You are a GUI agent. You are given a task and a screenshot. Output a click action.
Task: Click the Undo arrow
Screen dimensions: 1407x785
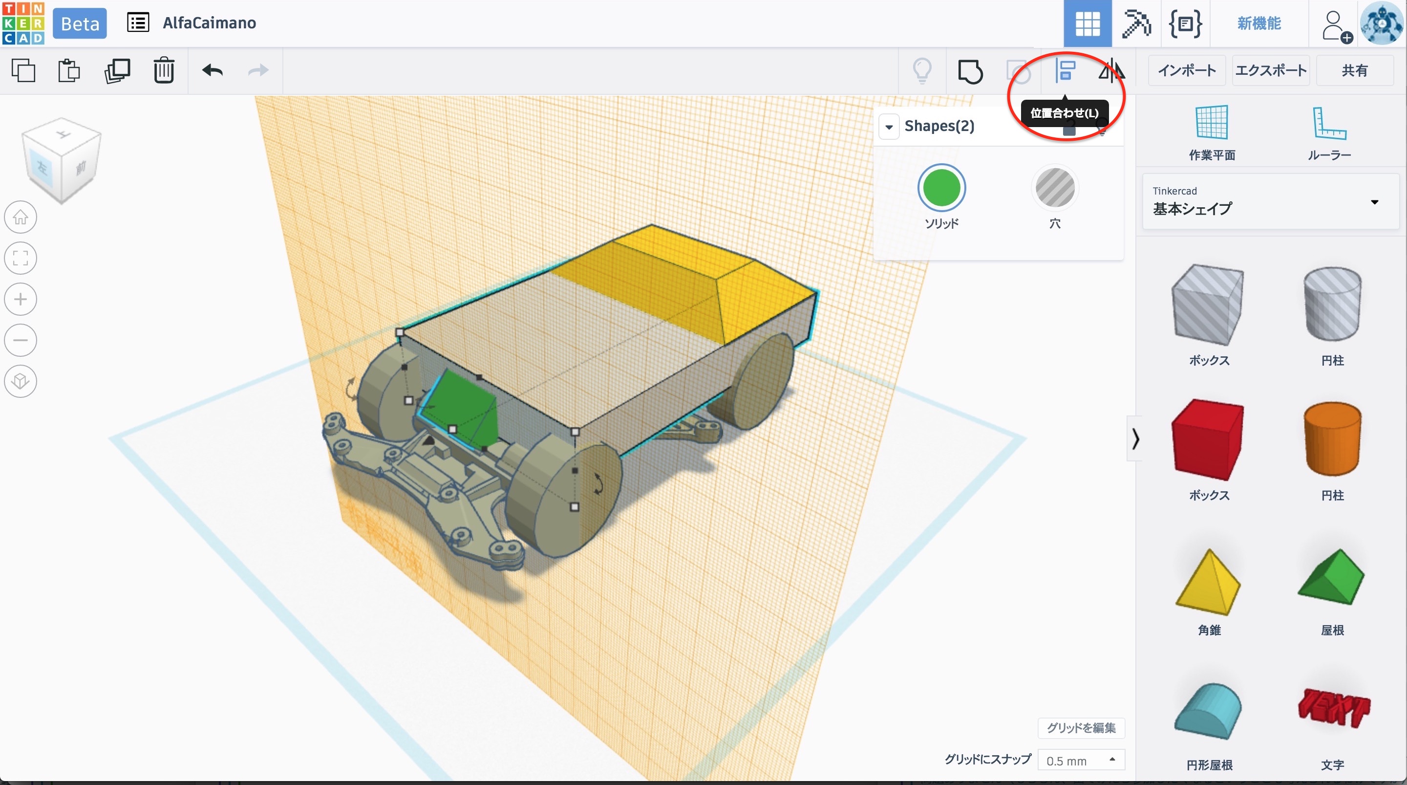tap(213, 70)
